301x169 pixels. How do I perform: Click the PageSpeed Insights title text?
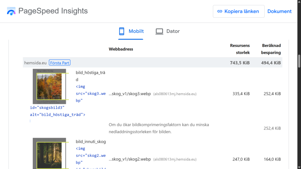pyautogui.click(x=53, y=11)
